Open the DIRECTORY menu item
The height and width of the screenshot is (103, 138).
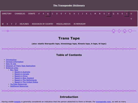pos(7,14)
